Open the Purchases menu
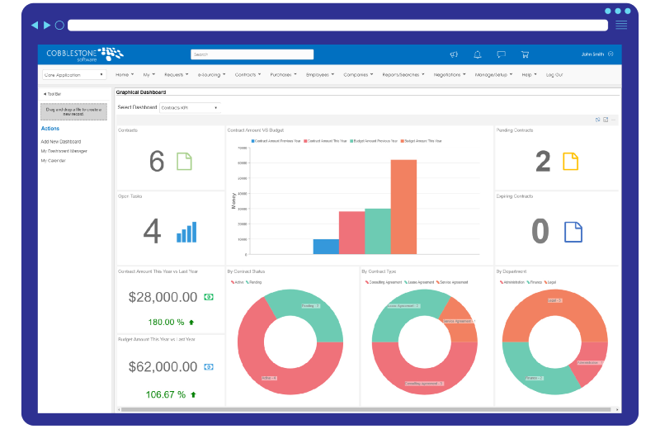660x429 pixels. [283, 74]
